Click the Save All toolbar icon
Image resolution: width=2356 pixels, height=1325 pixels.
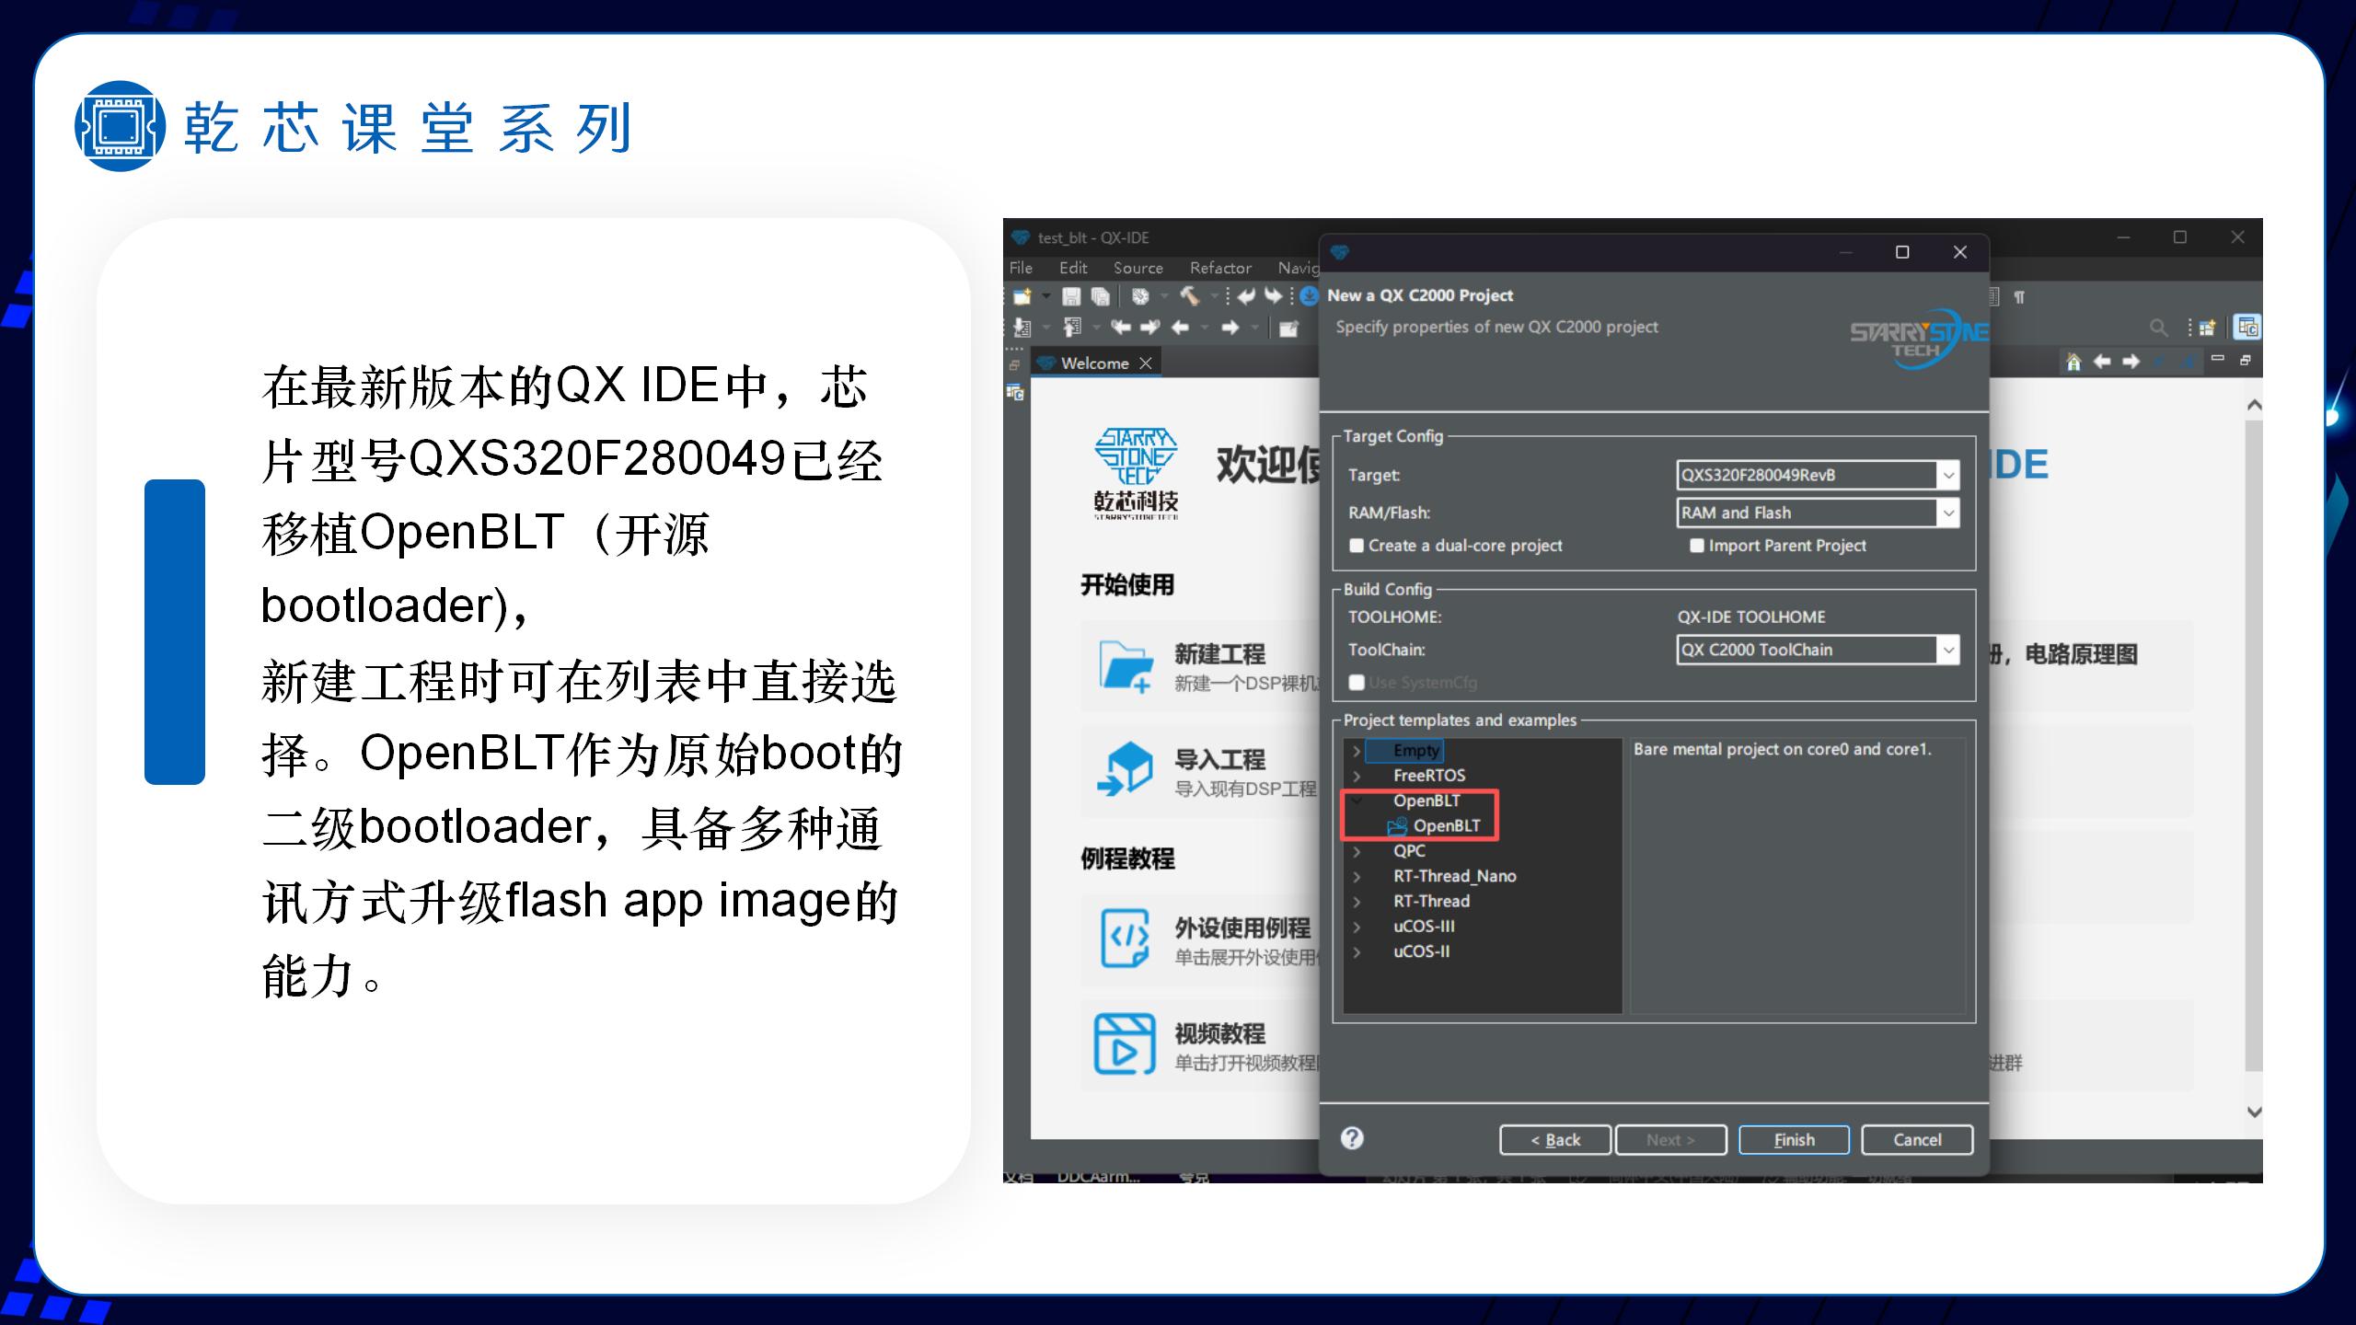(x=1100, y=296)
